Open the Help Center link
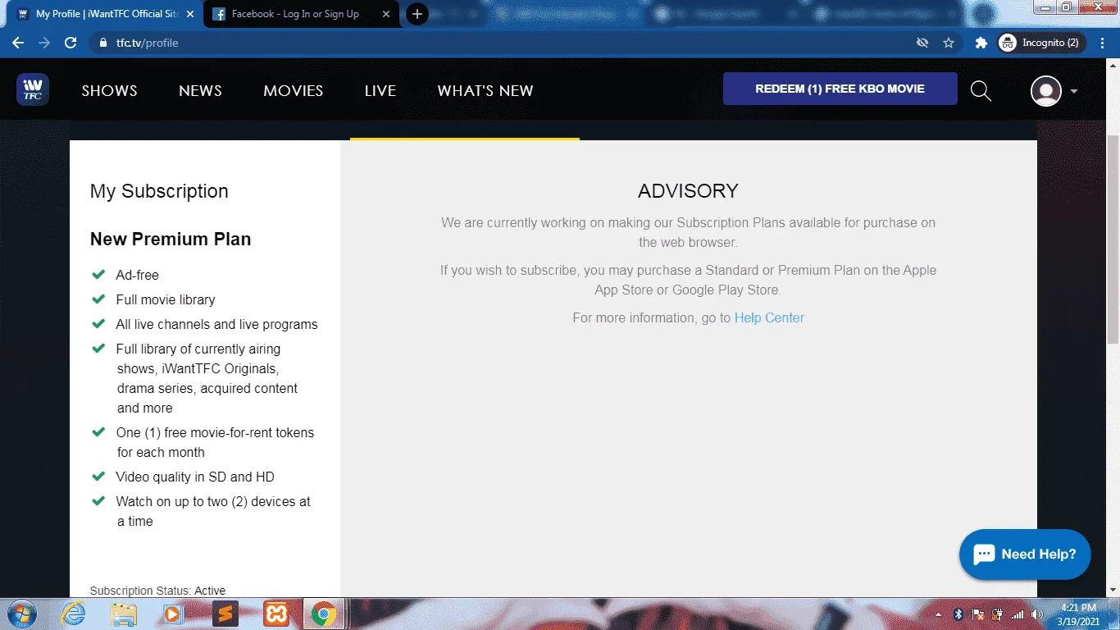Viewport: 1120px width, 630px height. coord(769,317)
